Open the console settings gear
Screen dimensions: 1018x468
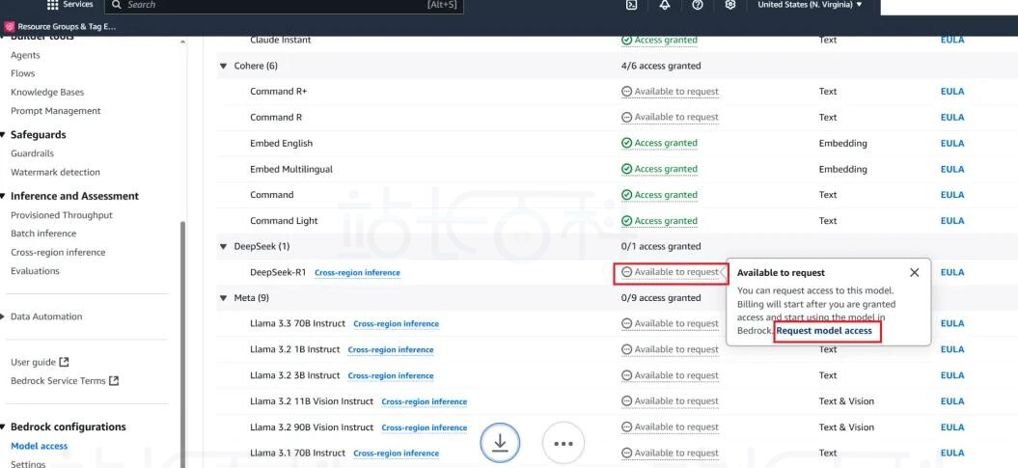tap(729, 5)
